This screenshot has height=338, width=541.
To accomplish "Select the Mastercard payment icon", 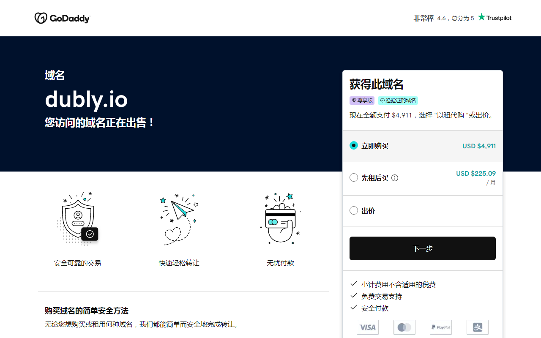I will pyautogui.click(x=404, y=327).
